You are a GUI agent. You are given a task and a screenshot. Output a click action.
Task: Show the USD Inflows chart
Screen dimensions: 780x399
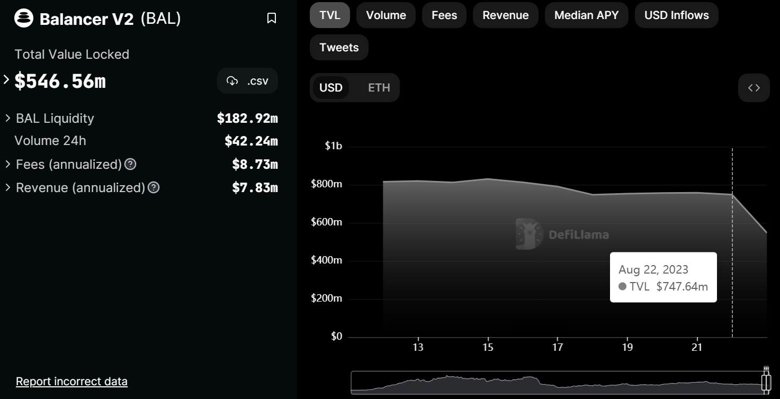pyautogui.click(x=676, y=15)
